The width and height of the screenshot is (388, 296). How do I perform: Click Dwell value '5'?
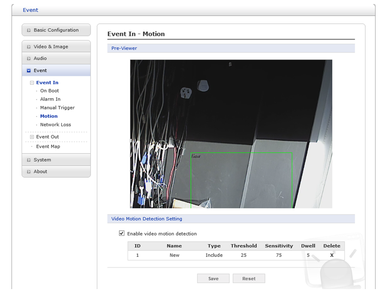point(308,255)
